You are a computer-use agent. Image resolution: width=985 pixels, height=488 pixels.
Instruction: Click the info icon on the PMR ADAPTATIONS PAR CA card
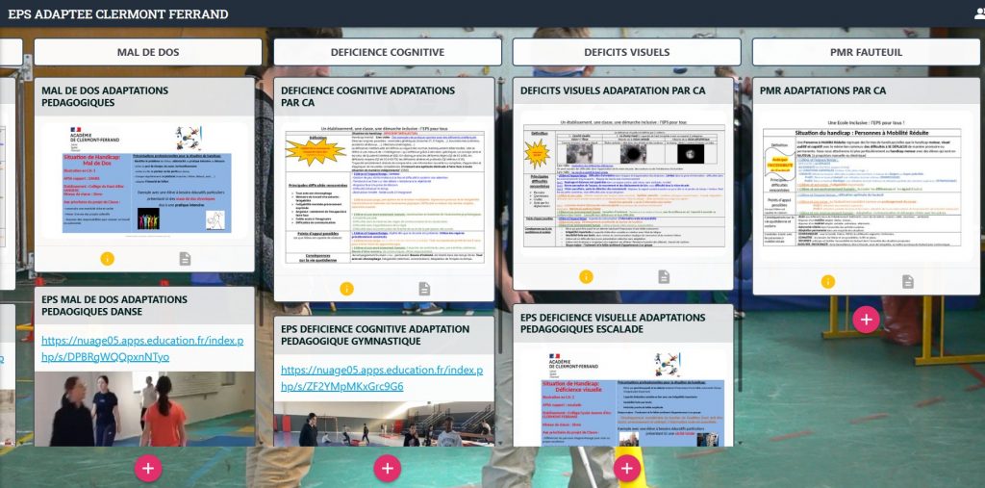point(827,281)
